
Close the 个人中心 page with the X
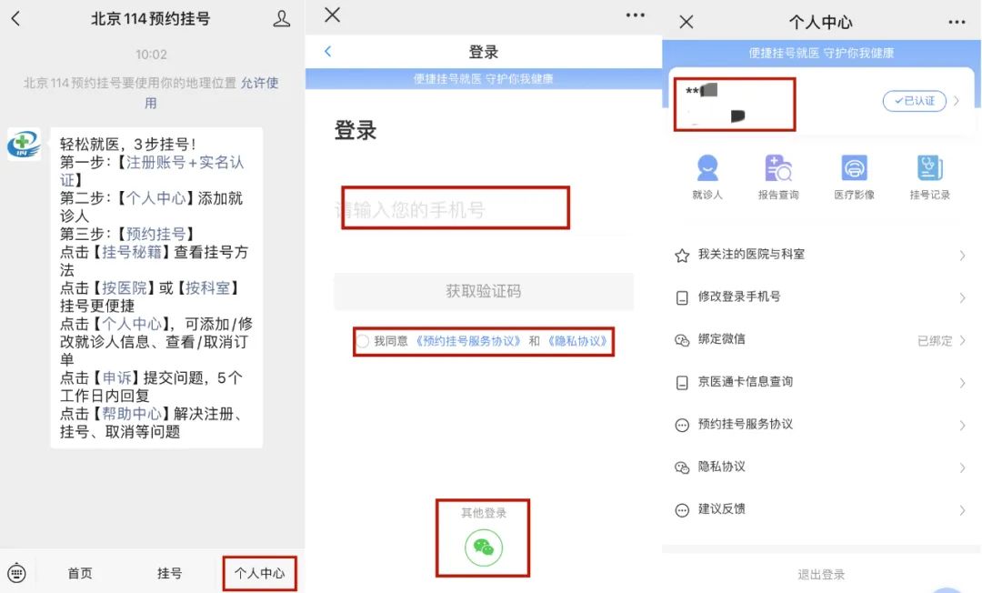(686, 22)
